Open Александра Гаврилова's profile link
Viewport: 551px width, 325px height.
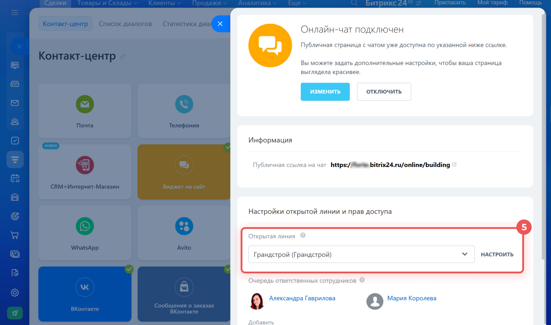point(302,298)
